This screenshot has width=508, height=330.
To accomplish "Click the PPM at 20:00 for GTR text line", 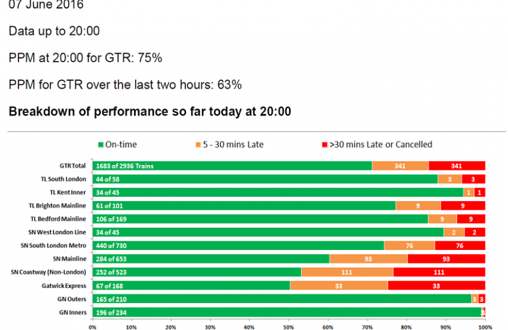I will point(85,58).
